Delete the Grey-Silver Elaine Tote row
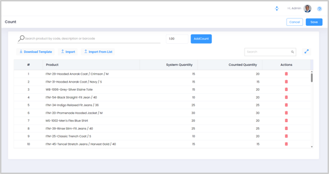Screen dimensions: 329x174 286,89
